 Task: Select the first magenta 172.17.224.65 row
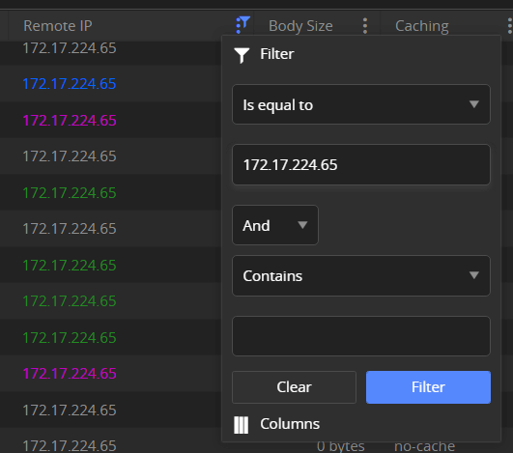click(x=70, y=121)
